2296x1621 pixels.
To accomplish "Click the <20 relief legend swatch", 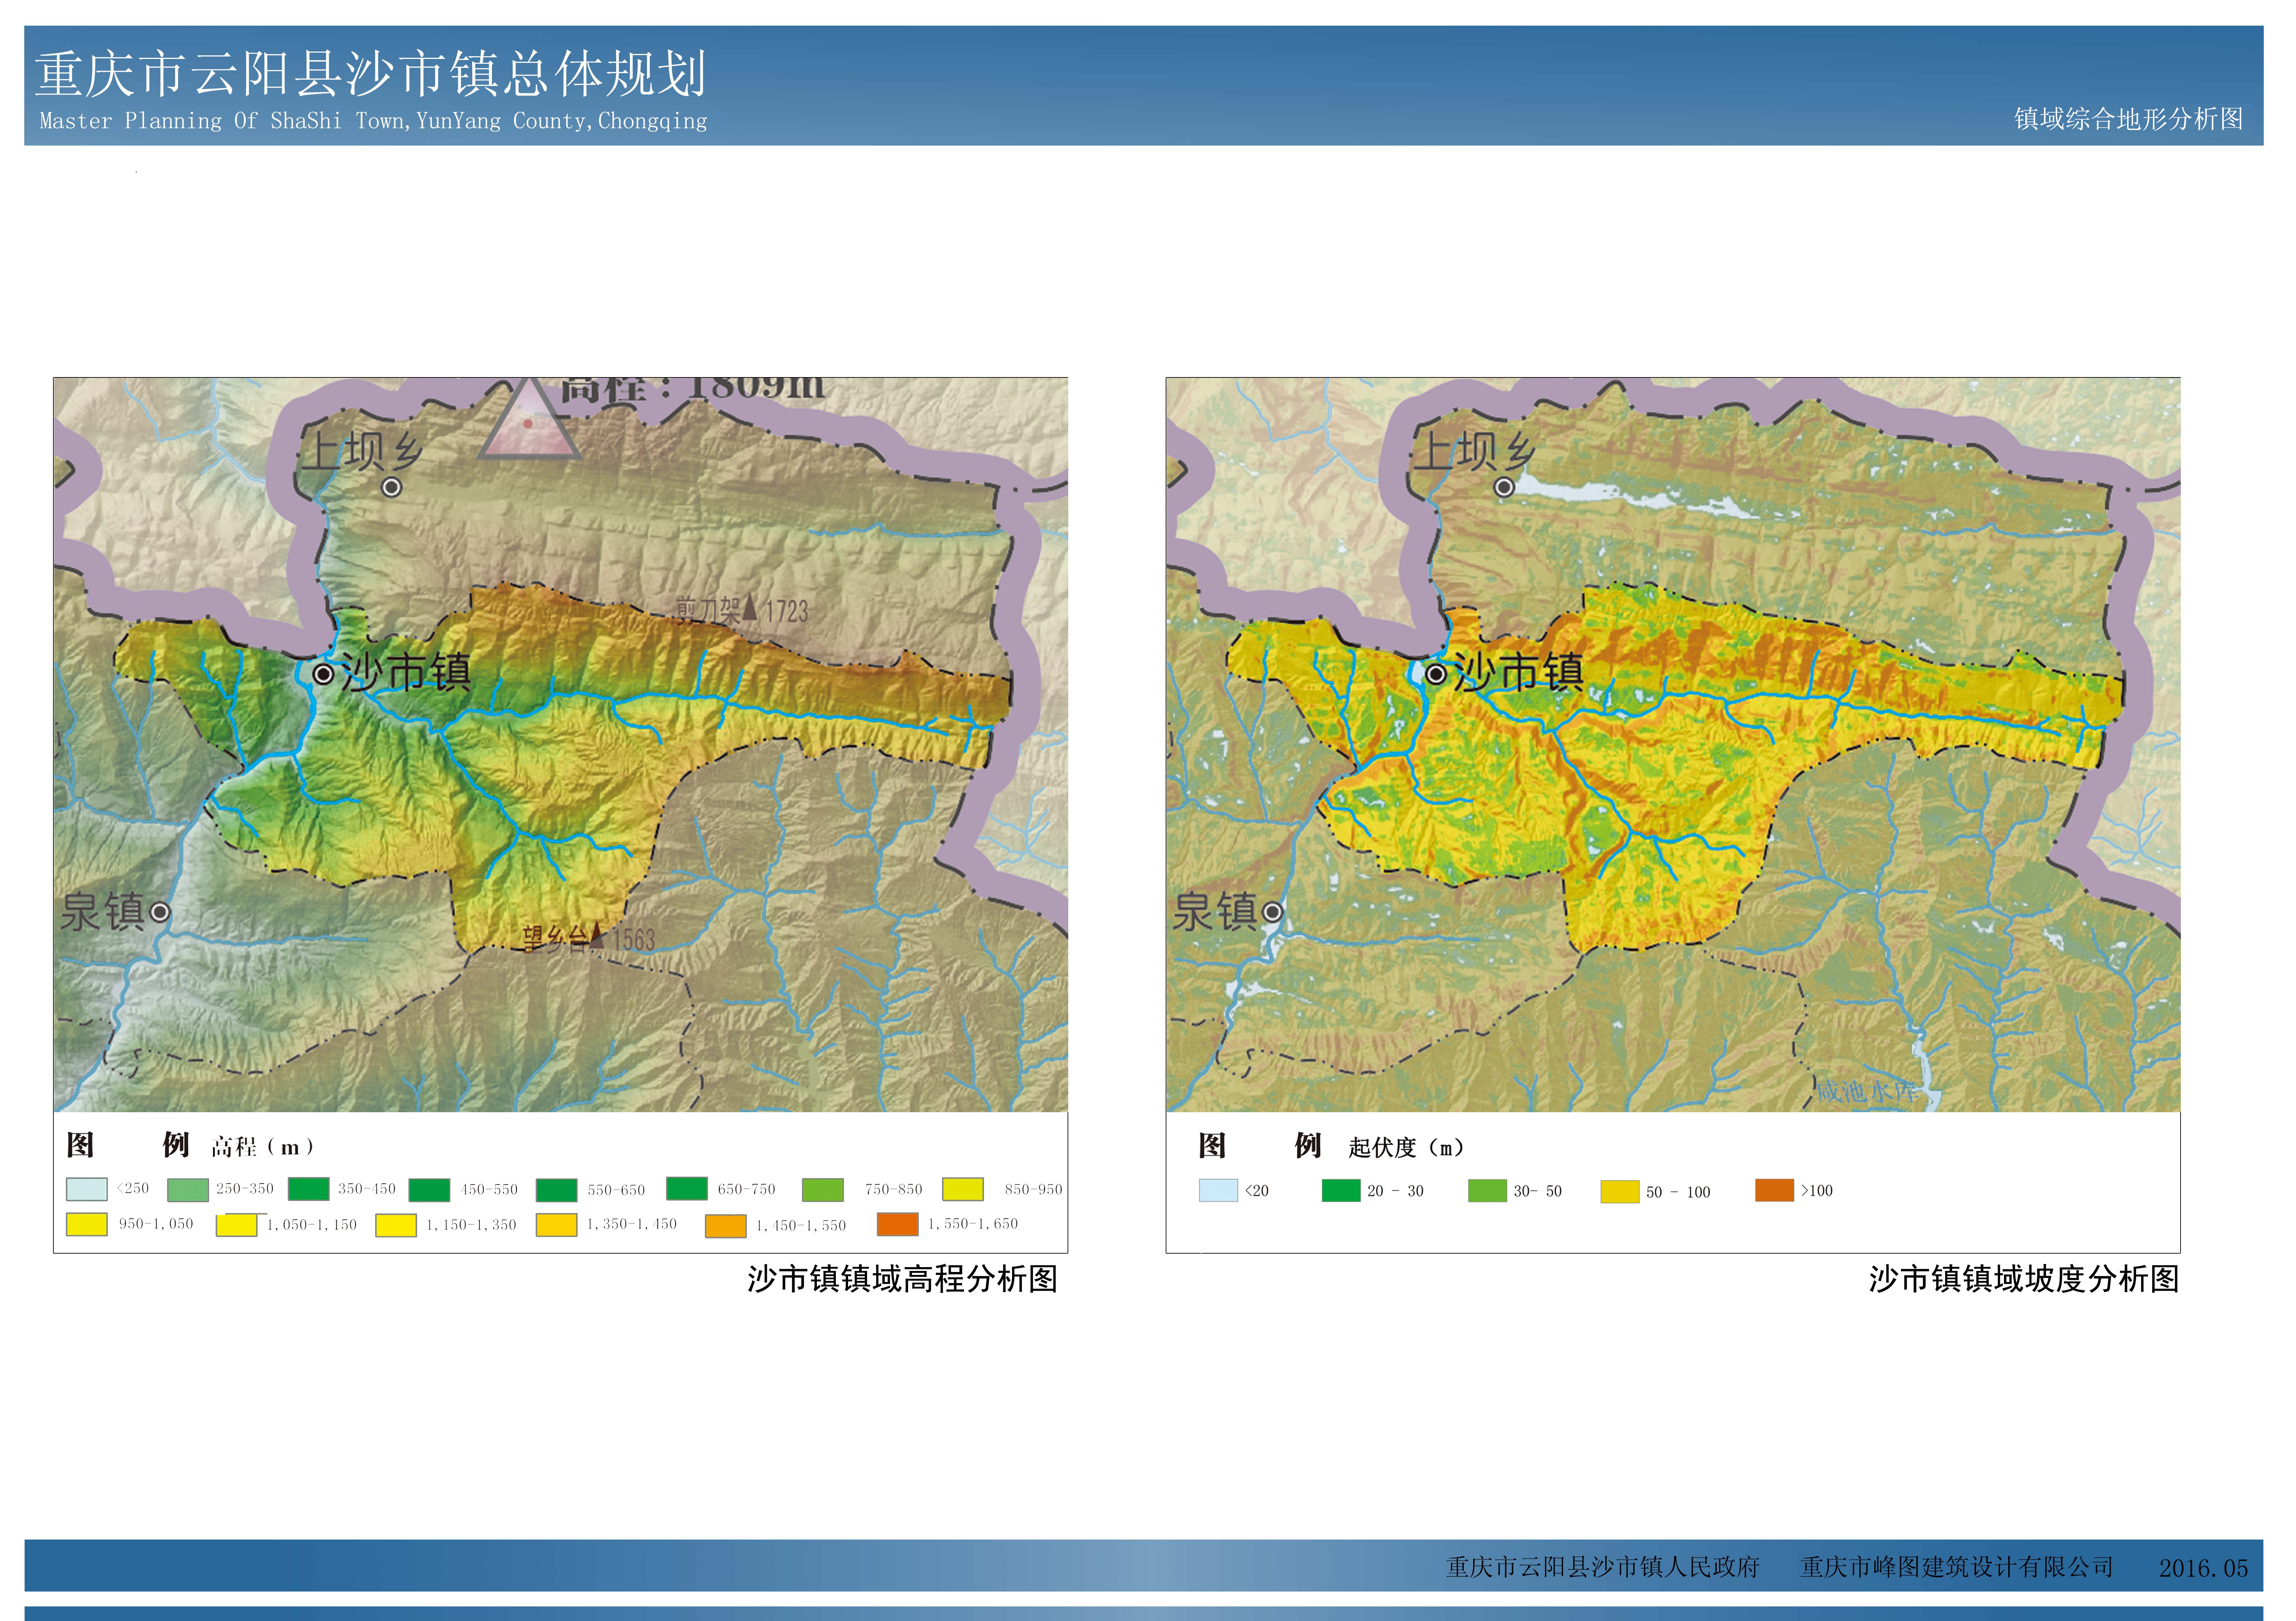I will pyautogui.click(x=1218, y=1190).
